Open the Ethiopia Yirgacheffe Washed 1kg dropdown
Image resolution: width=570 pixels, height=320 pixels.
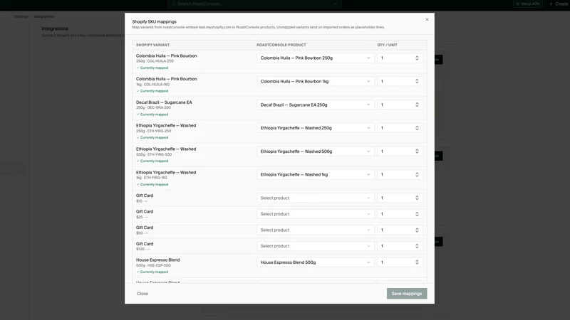click(x=315, y=174)
